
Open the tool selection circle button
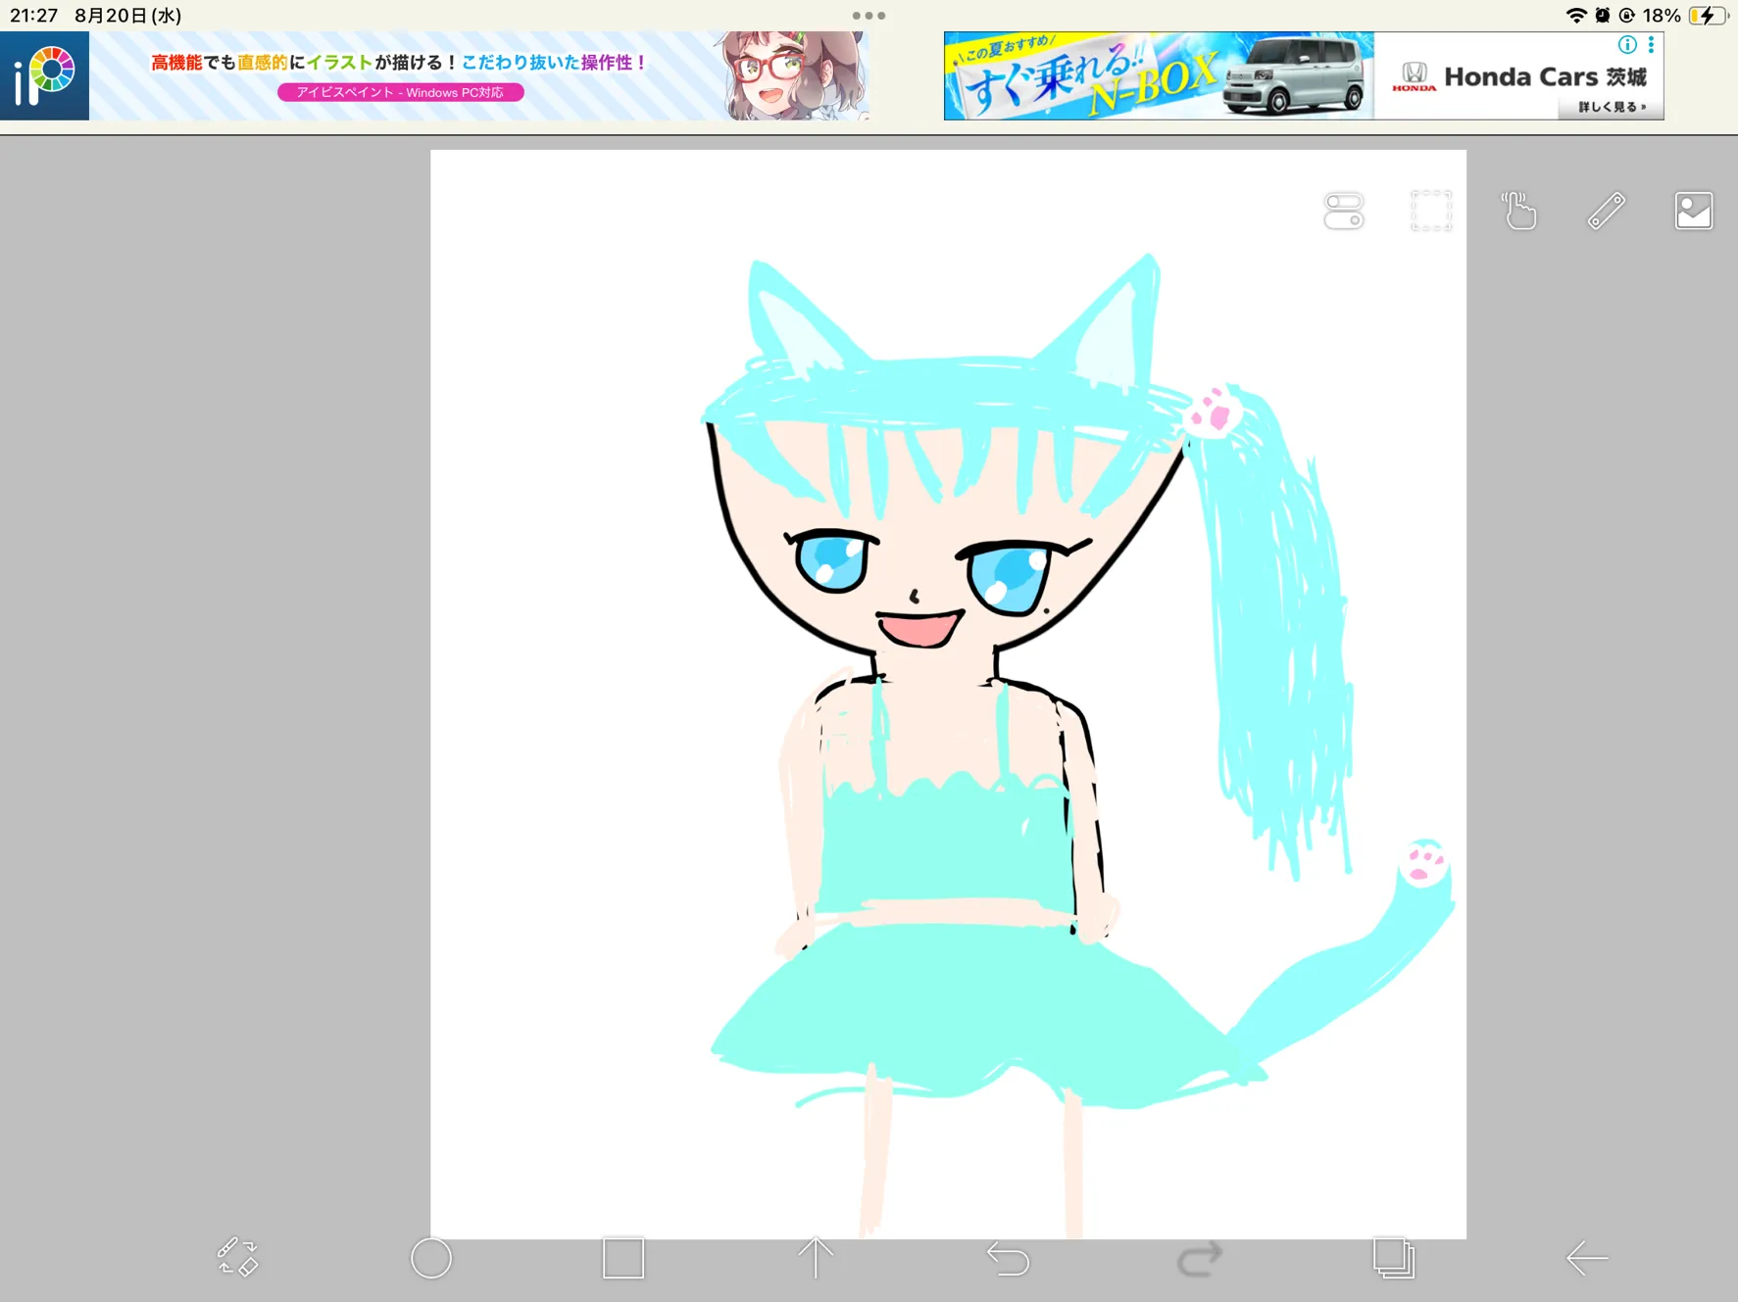click(430, 1258)
